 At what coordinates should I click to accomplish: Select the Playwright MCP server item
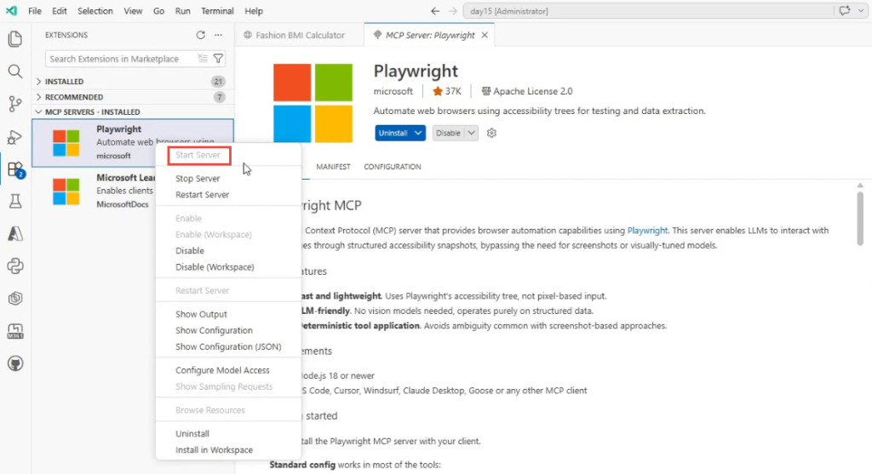[133, 143]
